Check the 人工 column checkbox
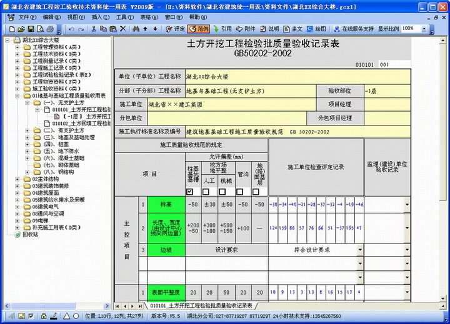 (206, 192)
